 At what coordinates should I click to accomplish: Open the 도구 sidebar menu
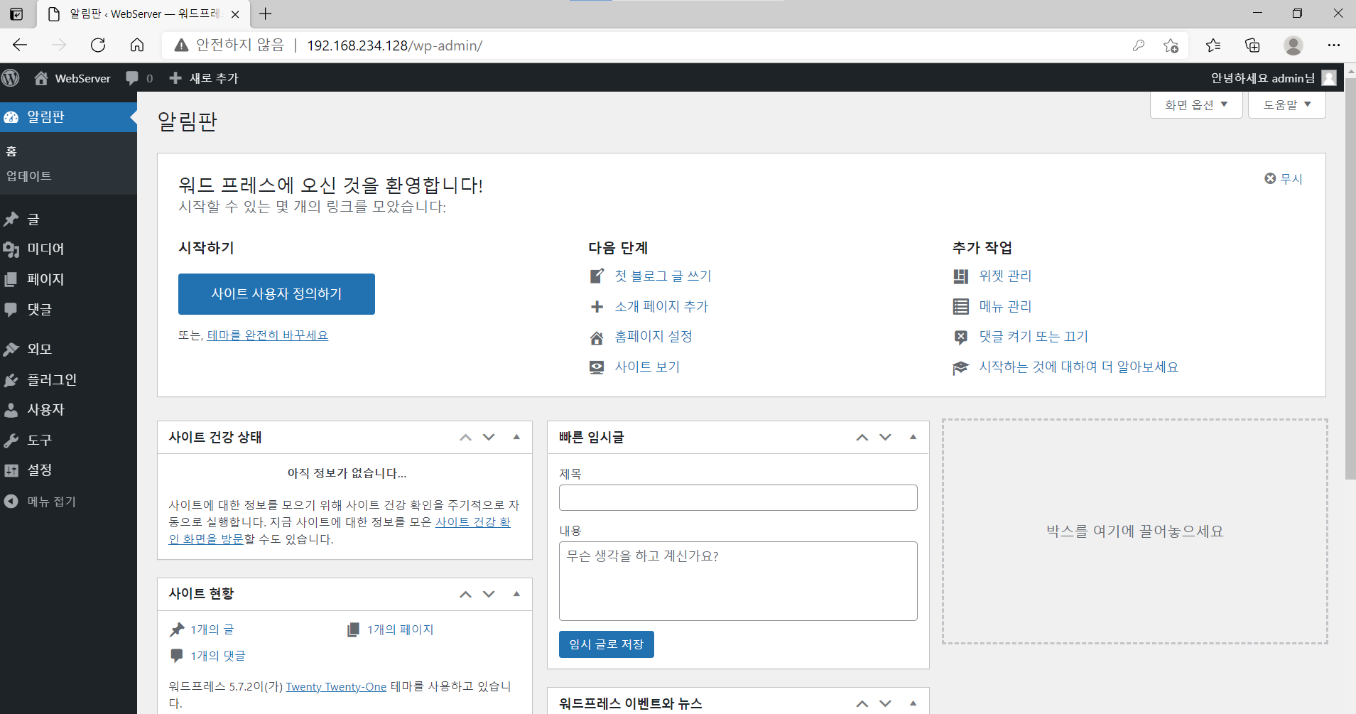point(68,440)
